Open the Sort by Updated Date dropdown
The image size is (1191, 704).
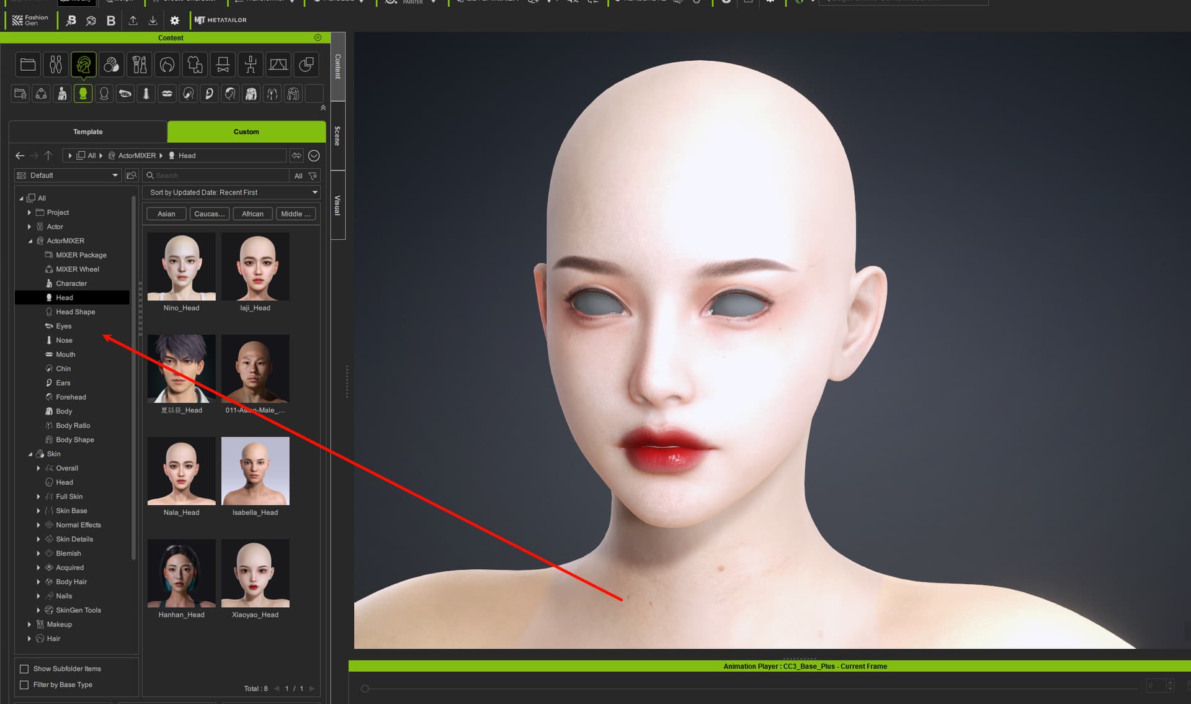(x=231, y=192)
